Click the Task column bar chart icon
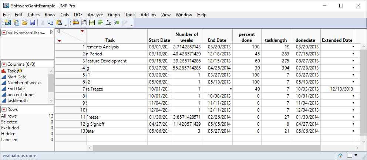Image resolution: width=367 pixels, height=160 pixels. click(x=3, y=71)
